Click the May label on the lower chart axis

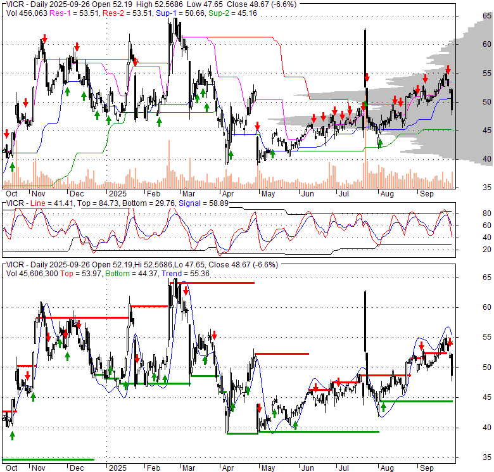pyautogui.click(x=268, y=468)
